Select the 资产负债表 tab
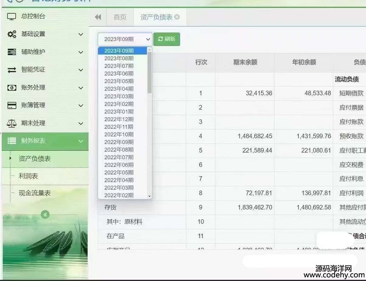Screen dimensions: 366x281 (x=156, y=17)
